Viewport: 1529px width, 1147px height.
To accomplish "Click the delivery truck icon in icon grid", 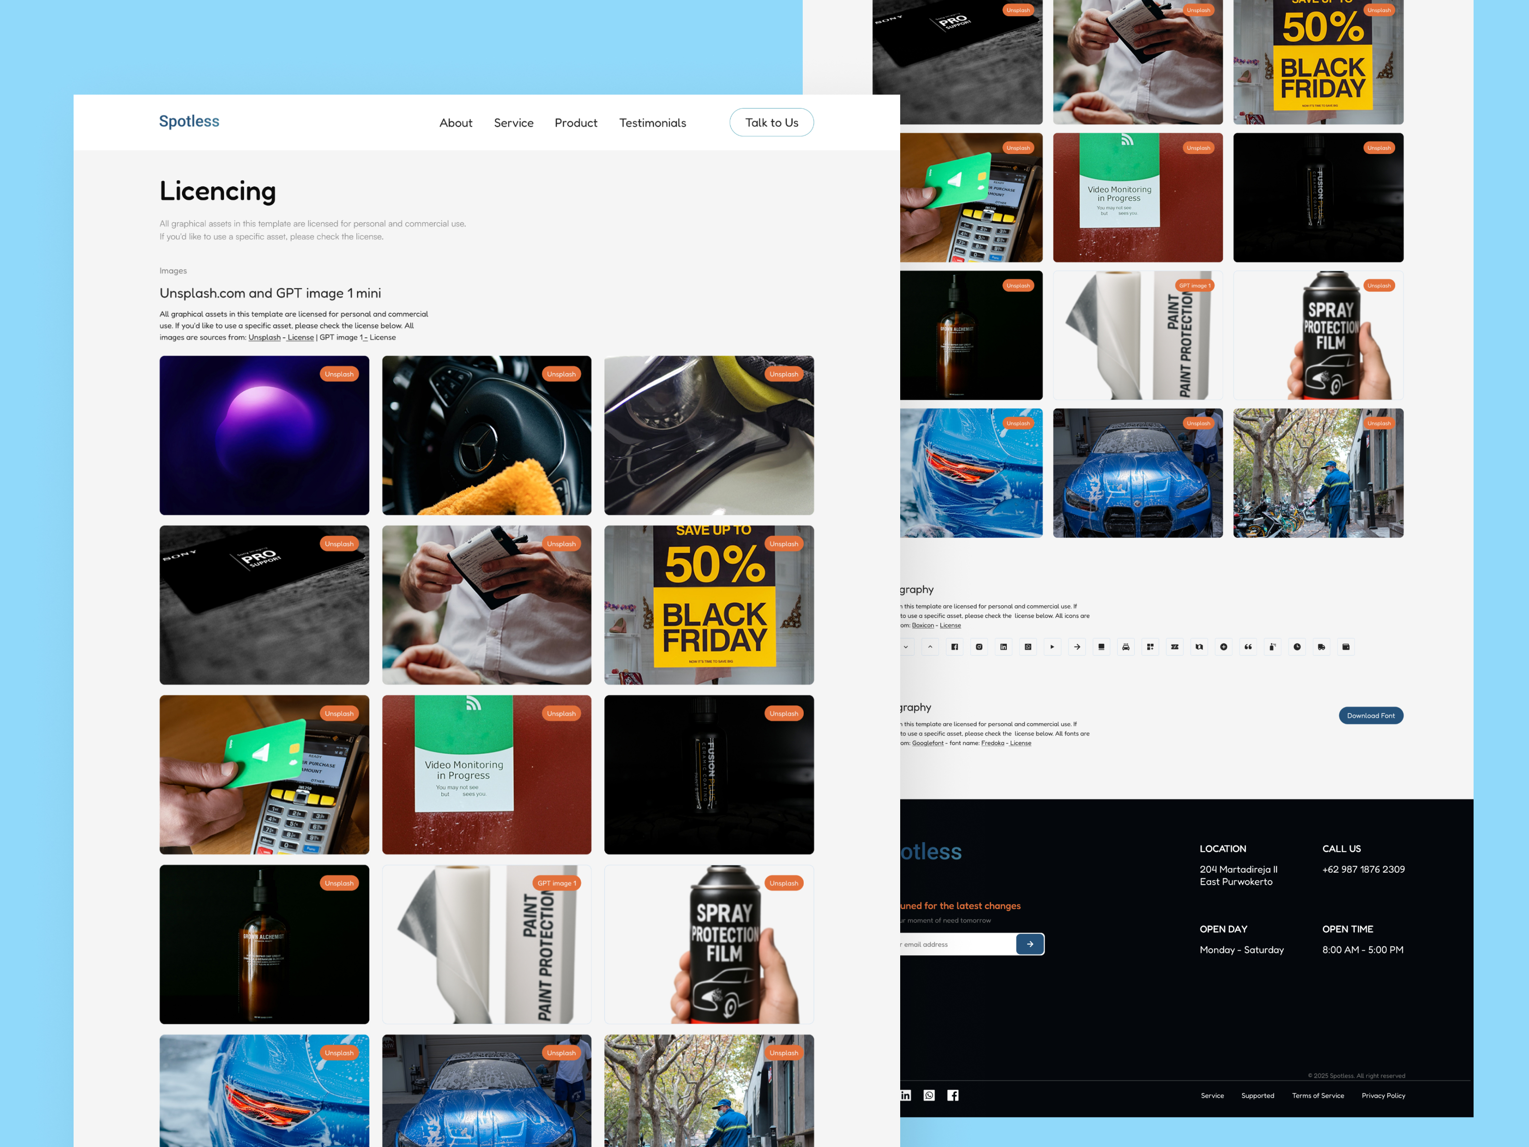I will pyautogui.click(x=1322, y=647).
